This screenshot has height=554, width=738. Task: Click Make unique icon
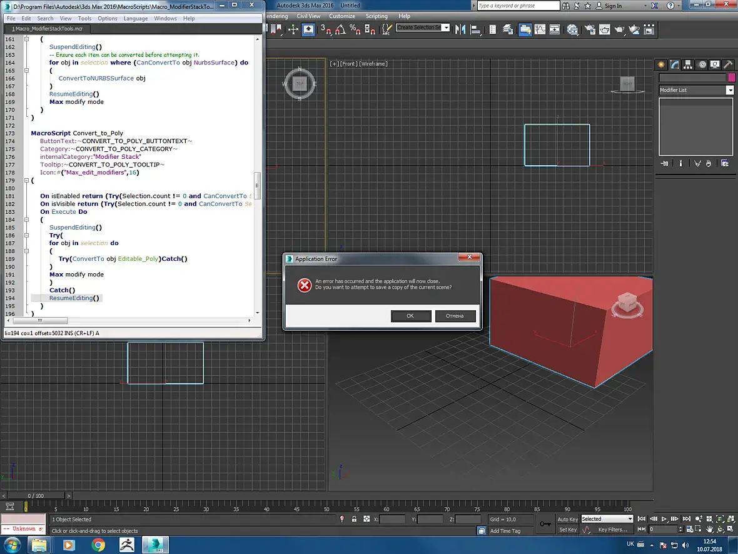(x=697, y=163)
